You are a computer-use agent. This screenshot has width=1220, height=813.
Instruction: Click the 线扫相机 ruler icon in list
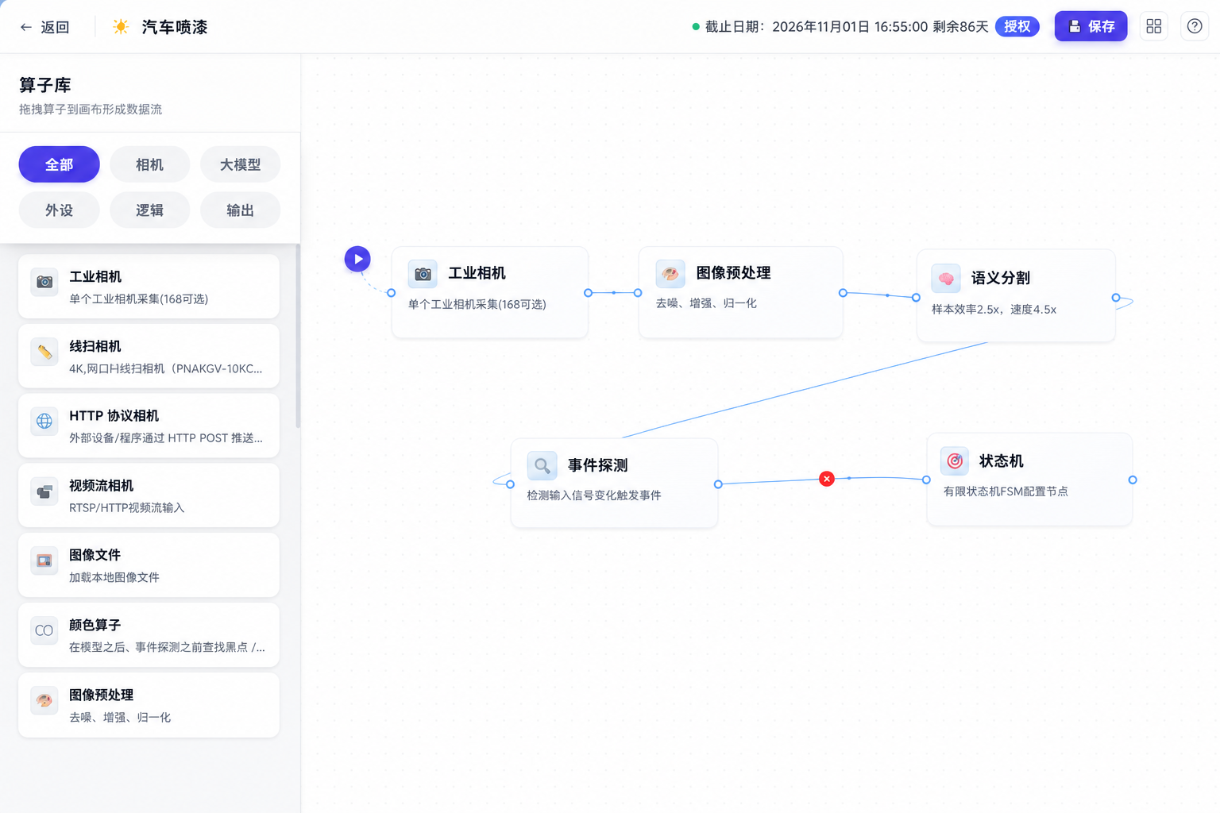pyautogui.click(x=44, y=352)
